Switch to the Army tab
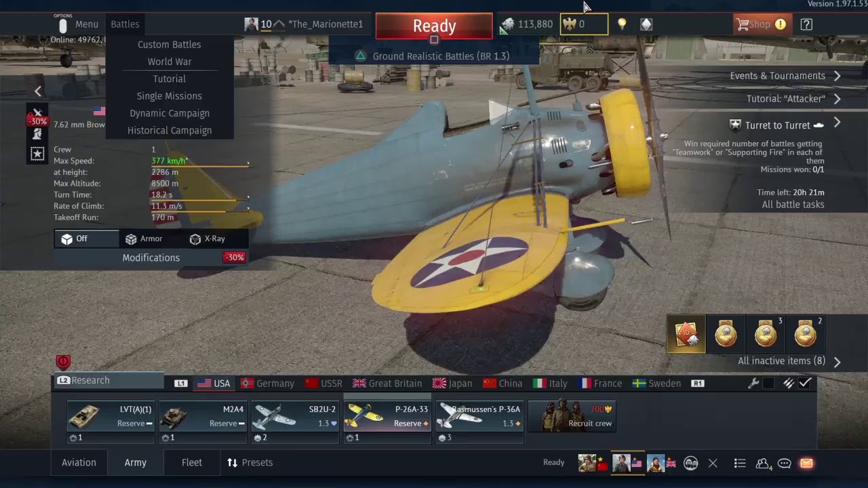Viewport: 868px width, 488px height. pyautogui.click(x=135, y=462)
